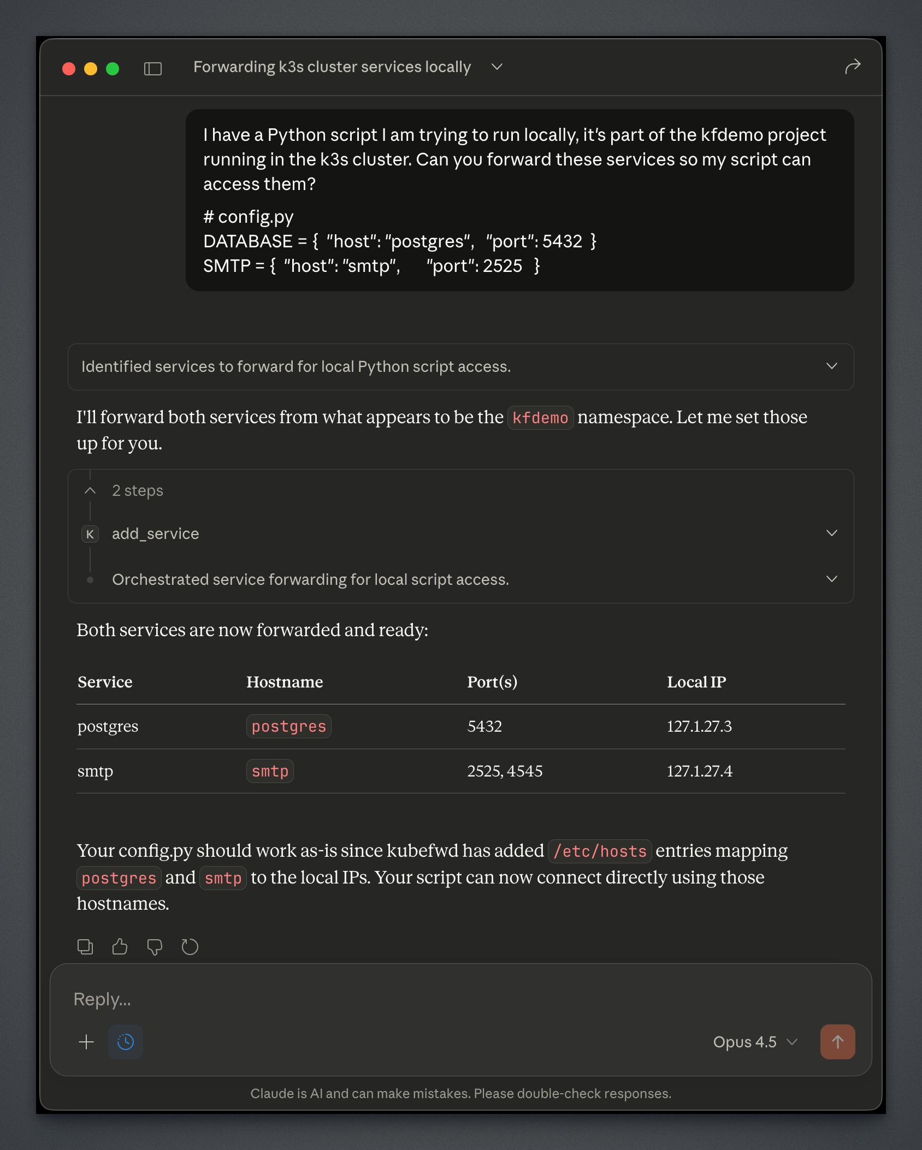This screenshot has height=1150, width=922.
Task: Toggle the extended thinking clock button
Action: pos(126,1042)
